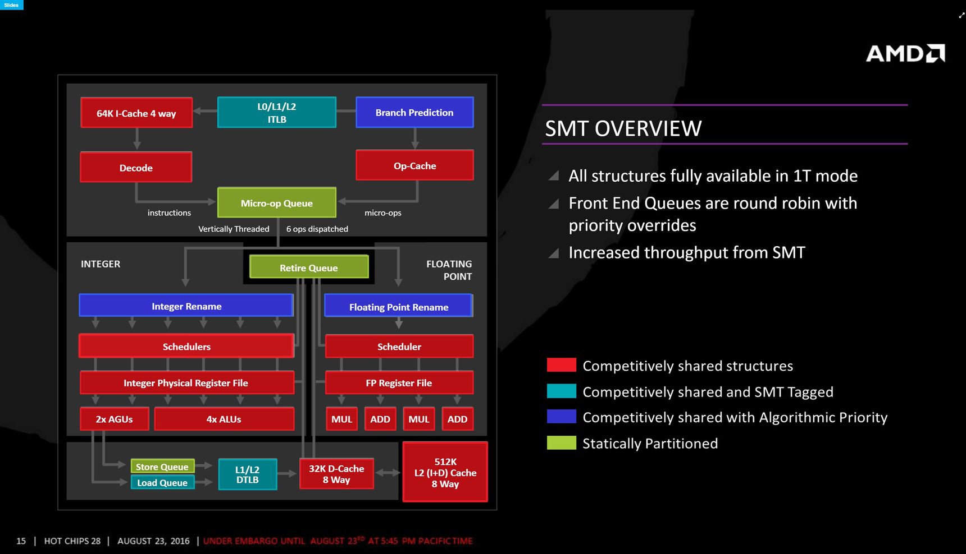Click slide number 15 in footer

(21, 541)
